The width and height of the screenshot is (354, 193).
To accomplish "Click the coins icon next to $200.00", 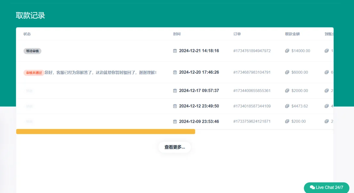I will pos(287,121).
